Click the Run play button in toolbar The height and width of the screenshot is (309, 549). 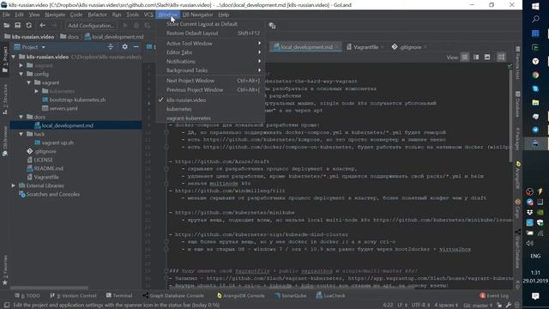coord(125,25)
